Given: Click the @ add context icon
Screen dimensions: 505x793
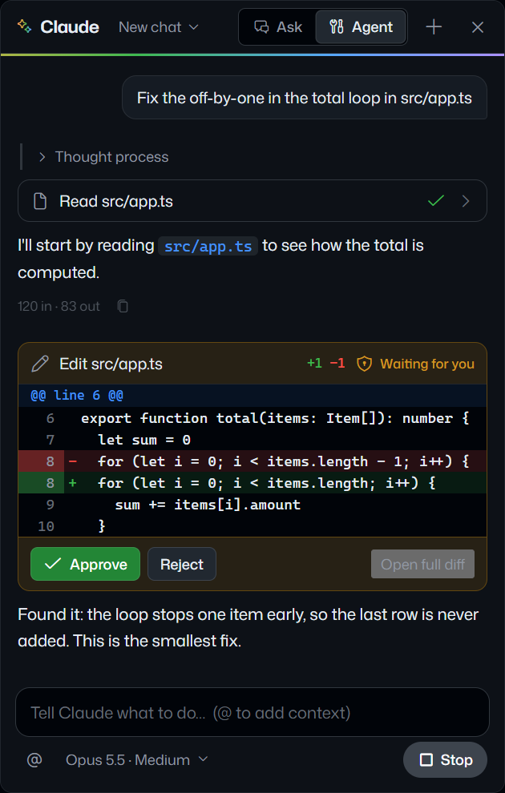Looking at the screenshot, I should pyautogui.click(x=34, y=759).
